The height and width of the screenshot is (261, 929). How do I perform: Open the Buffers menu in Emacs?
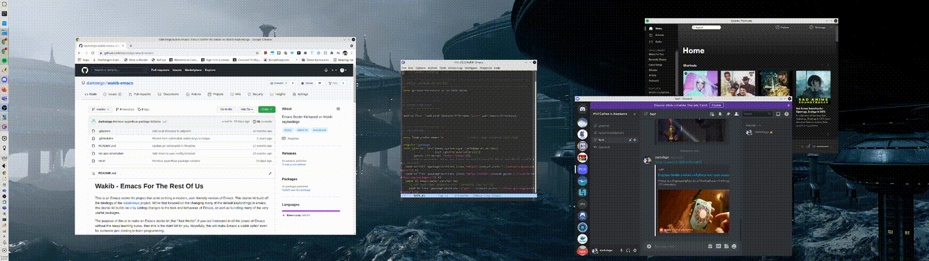(x=432, y=68)
